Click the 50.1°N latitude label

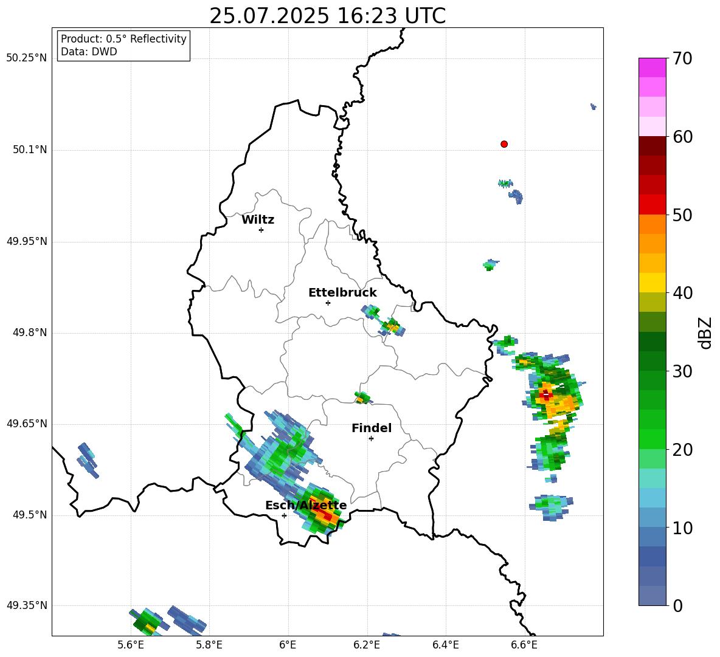30,150
